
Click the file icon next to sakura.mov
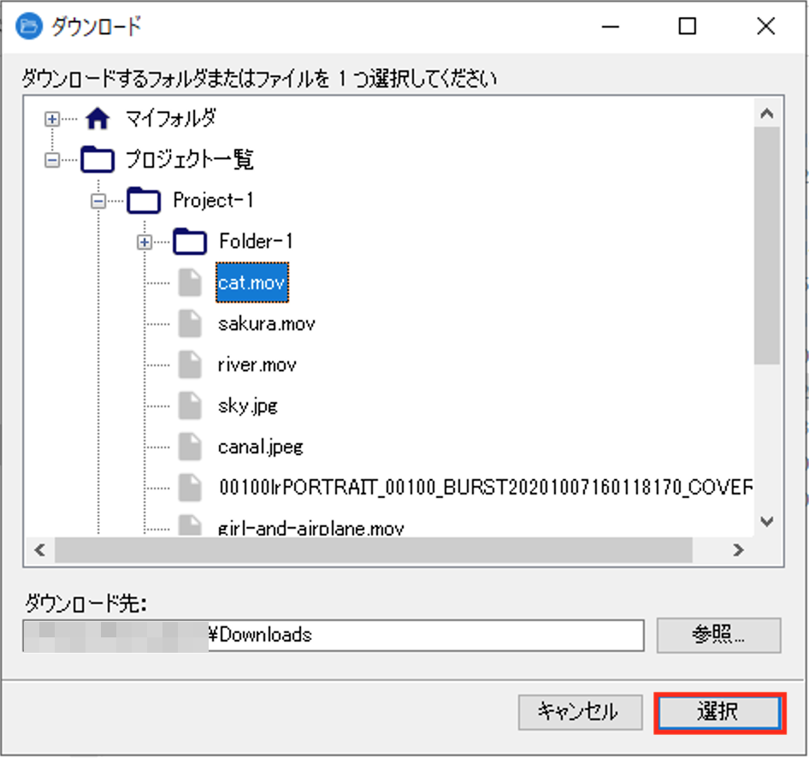pyautogui.click(x=190, y=323)
